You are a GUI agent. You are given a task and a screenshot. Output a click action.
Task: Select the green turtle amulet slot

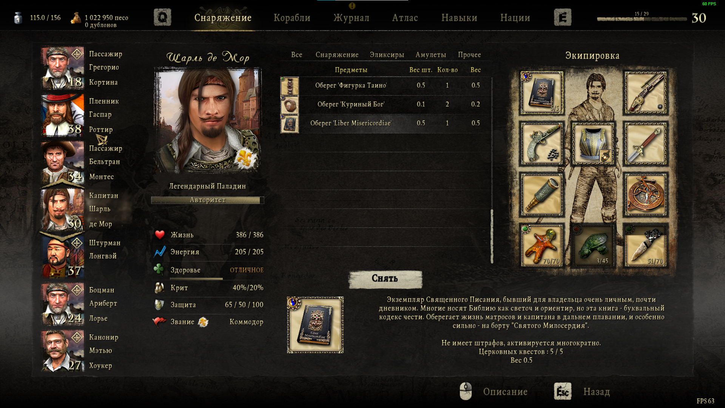pos(593,246)
